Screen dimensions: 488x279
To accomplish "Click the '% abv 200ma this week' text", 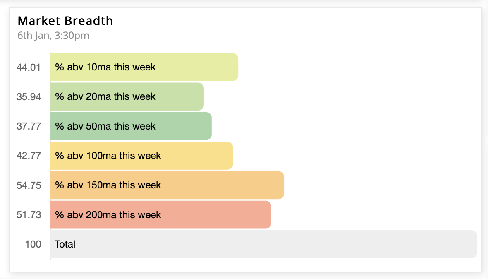I will (108, 215).
